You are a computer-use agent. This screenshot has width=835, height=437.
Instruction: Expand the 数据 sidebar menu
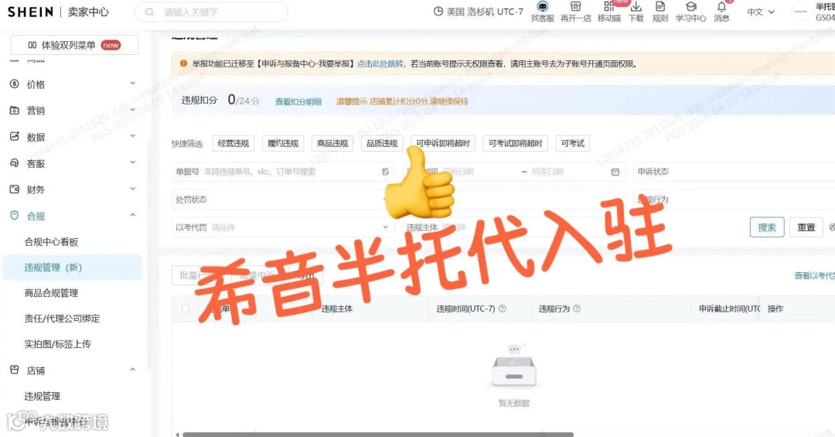pyautogui.click(x=133, y=136)
